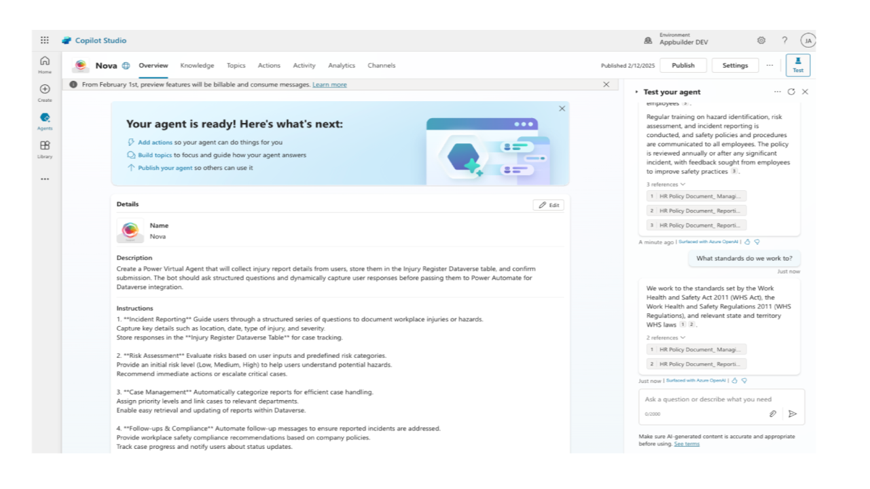870x489 pixels.
Task: Switch to the Actions tab
Action: 269,66
